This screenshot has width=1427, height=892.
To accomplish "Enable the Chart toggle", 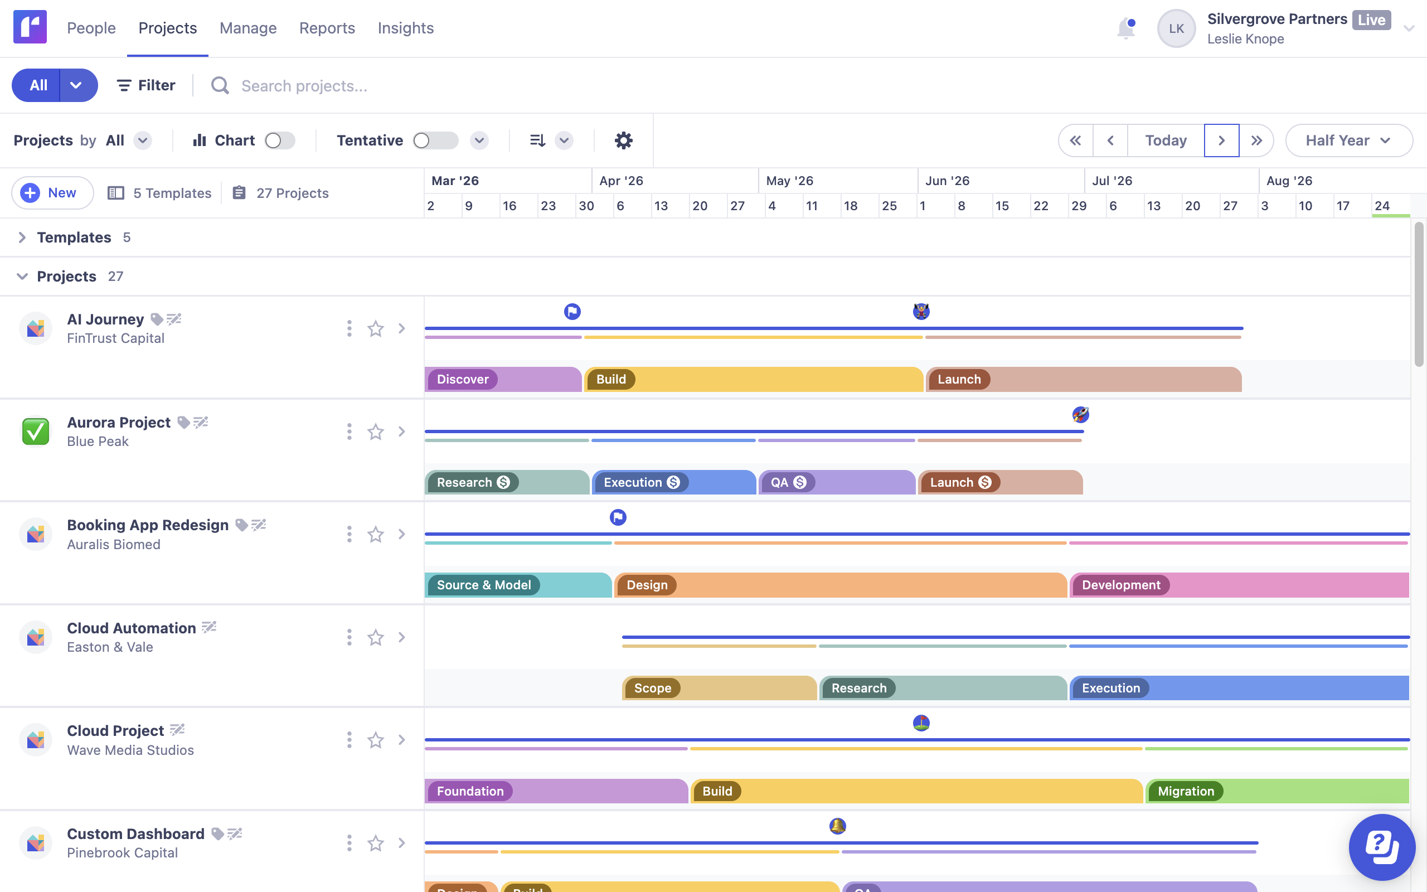I will [x=279, y=140].
